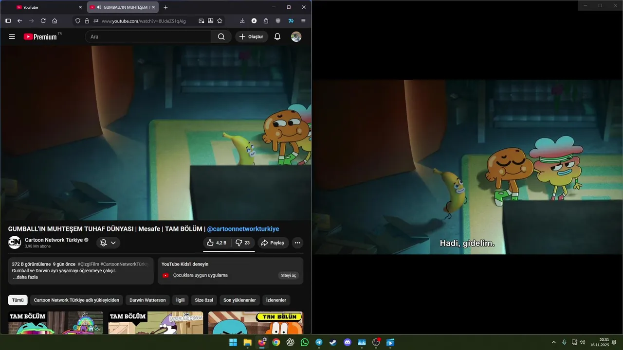Click the fullscreen video in right window
Screen dimensions: 623x350
tap(467, 167)
